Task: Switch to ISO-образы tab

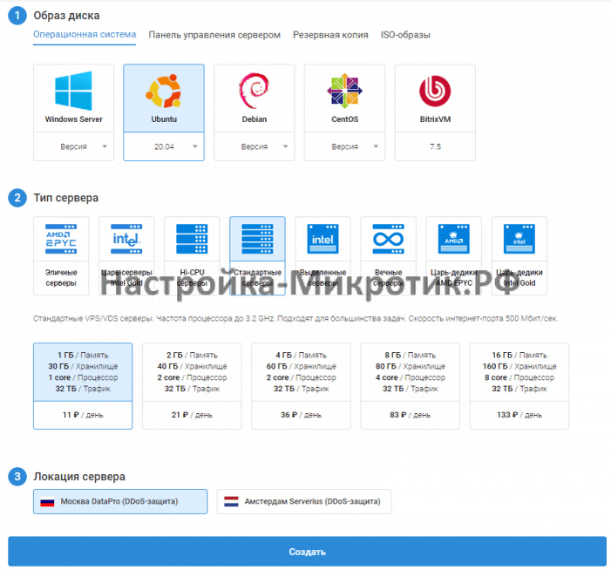Action: (405, 35)
